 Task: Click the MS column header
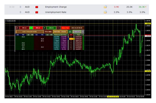click(x=42, y=35)
